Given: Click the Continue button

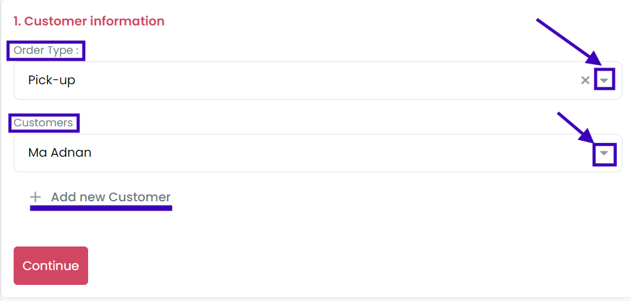Looking at the screenshot, I should pos(51,266).
